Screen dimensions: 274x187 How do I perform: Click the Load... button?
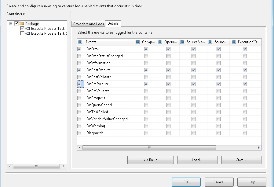click(x=197, y=160)
